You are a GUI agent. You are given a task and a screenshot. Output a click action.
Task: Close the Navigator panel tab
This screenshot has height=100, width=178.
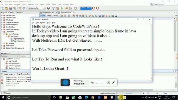coord(9,53)
